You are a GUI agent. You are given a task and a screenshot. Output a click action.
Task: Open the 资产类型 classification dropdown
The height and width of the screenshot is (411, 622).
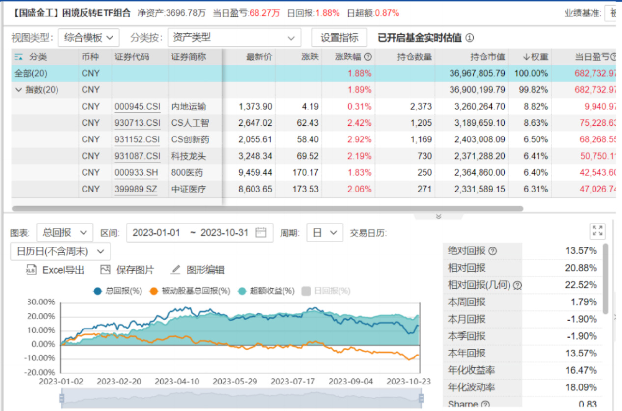234,37
